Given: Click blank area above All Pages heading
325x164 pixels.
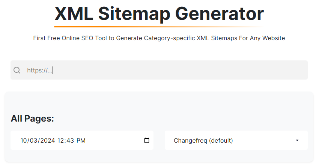Looking at the screenshot, I should [159, 102].
